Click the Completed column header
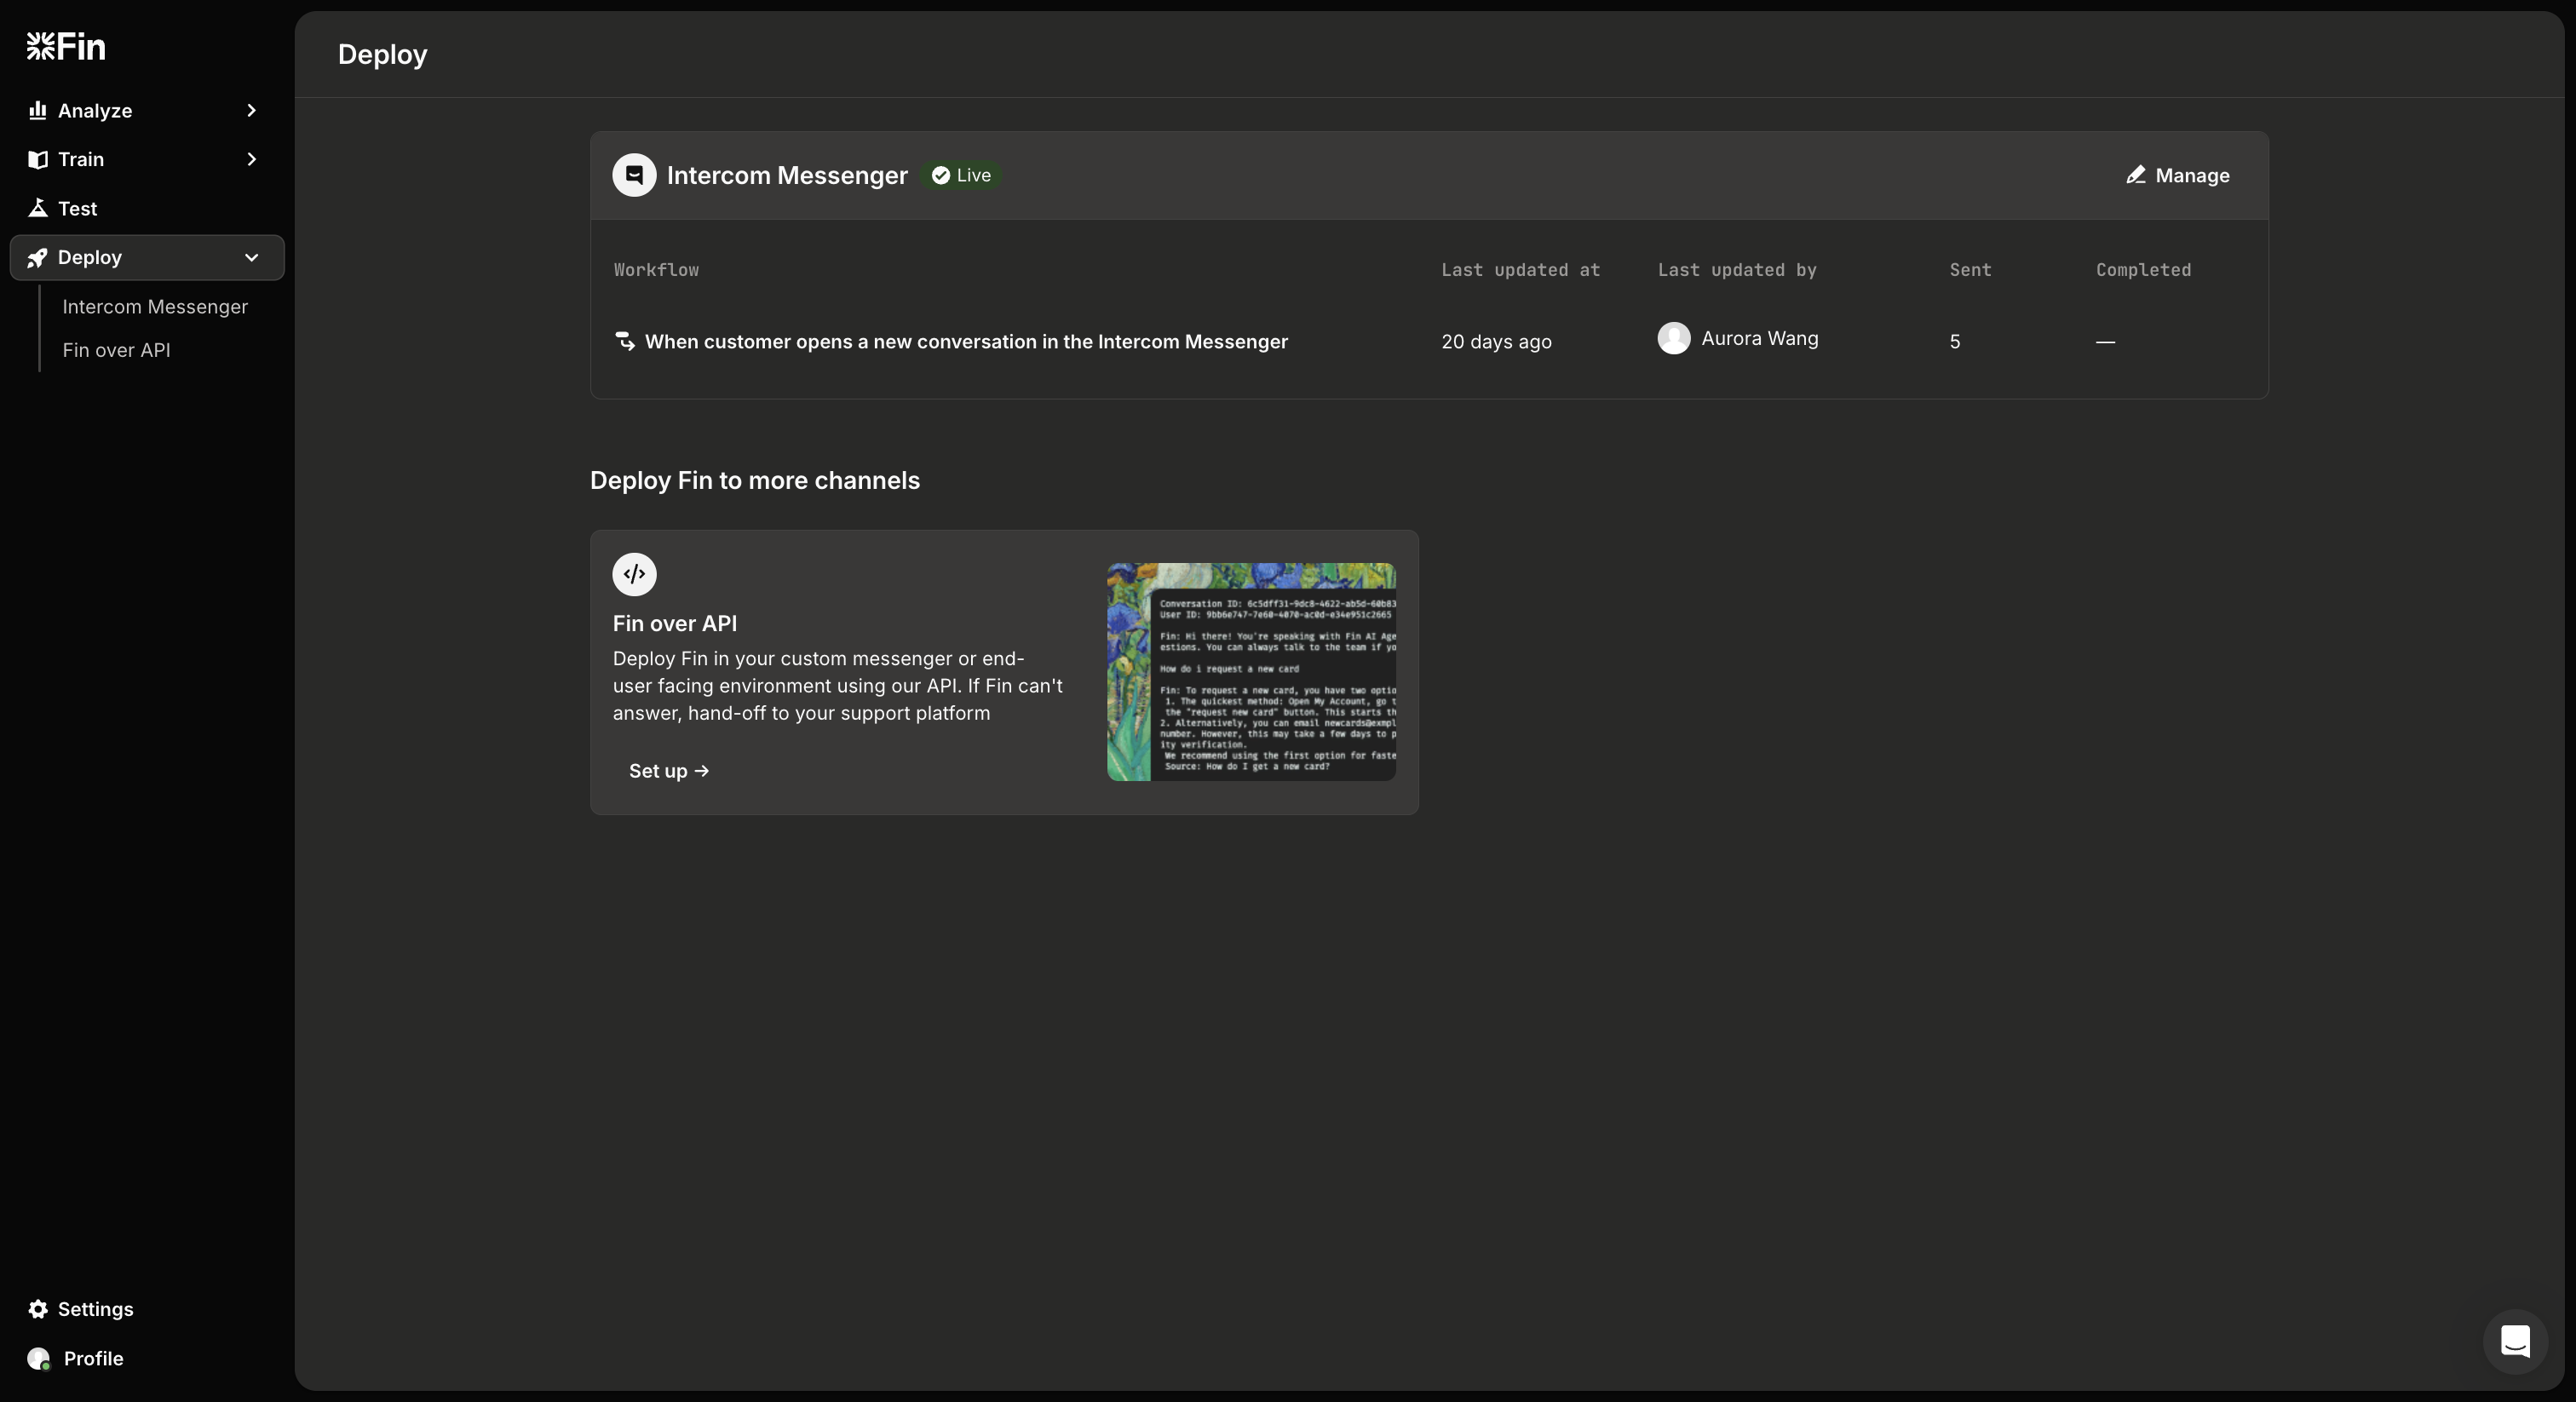Image resolution: width=2576 pixels, height=1402 pixels. pyautogui.click(x=2143, y=270)
